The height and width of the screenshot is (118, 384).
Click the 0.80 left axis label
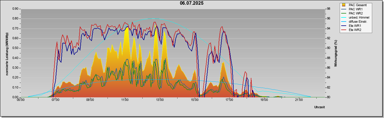click(x=15, y=19)
